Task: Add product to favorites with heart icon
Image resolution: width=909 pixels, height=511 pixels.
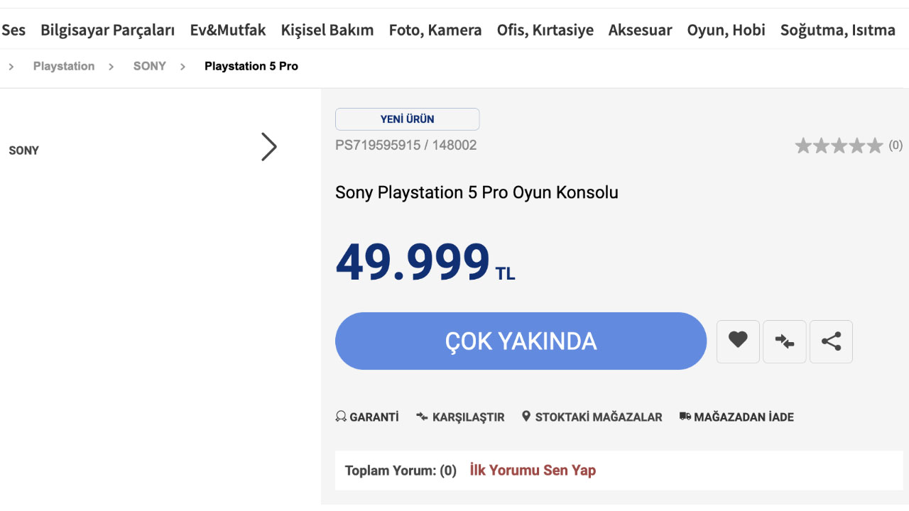Action: pos(738,341)
